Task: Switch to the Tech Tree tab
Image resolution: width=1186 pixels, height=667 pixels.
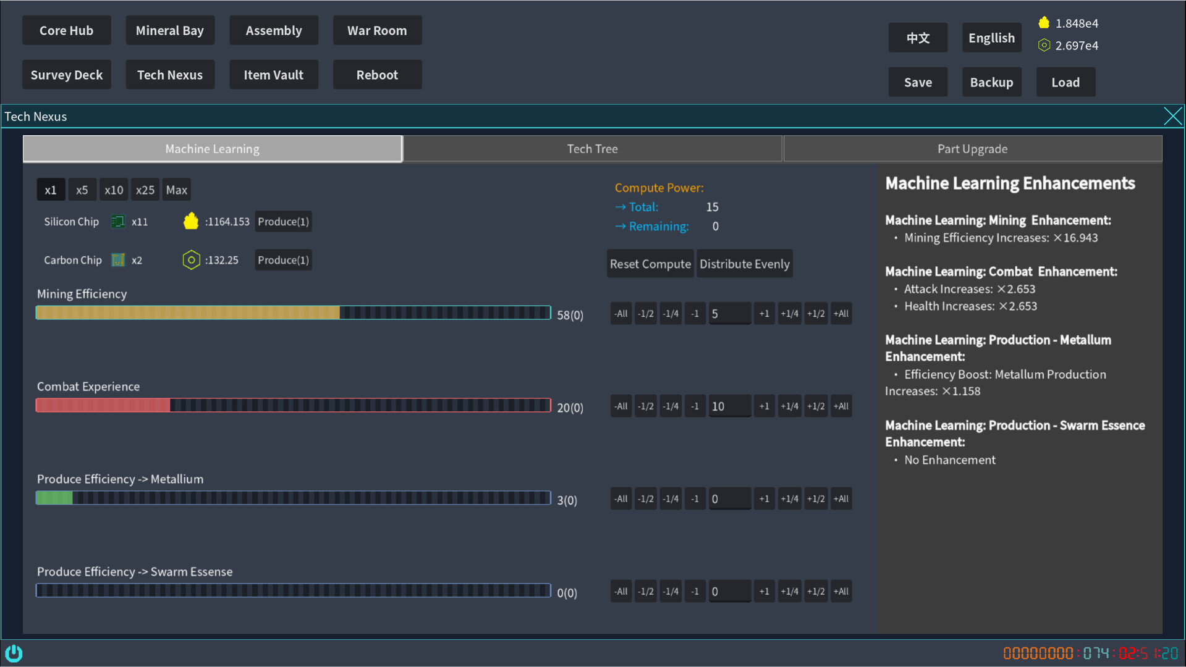Action: [x=591, y=148]
